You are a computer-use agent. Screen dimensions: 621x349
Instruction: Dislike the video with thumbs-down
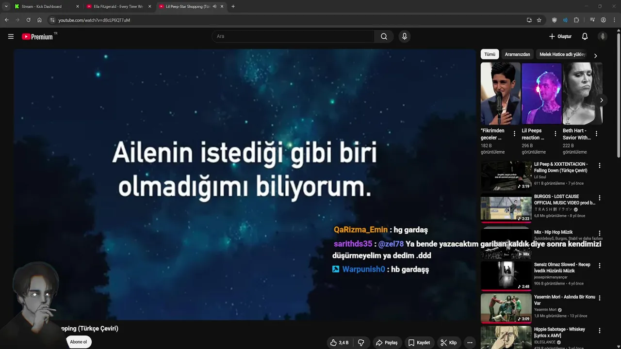[361, 343]
